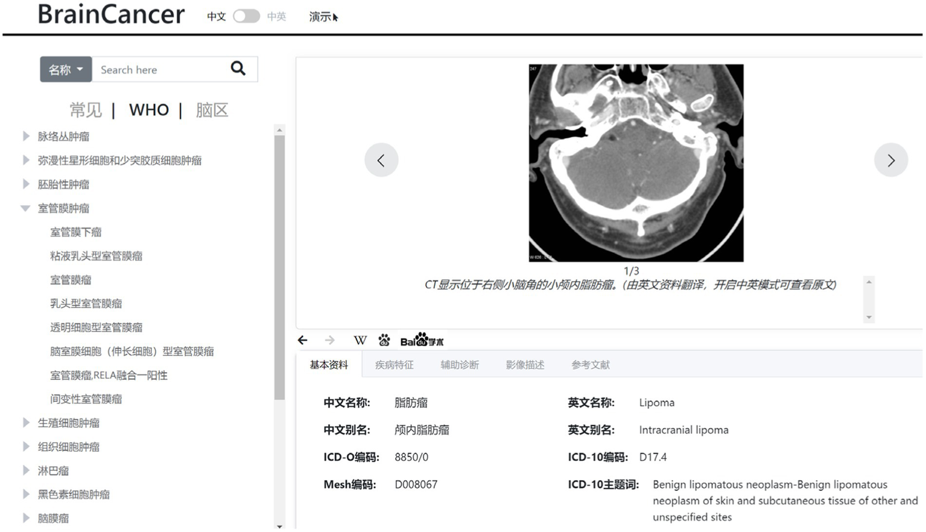The height and width of the screenshot is (532, 926).
Task: Click into the Search here field
Action: 160,70
